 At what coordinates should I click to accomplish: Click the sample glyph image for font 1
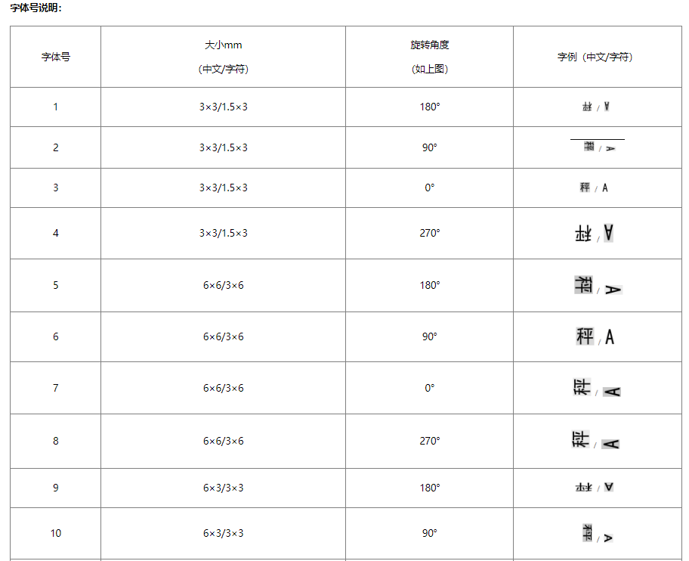click(x=596, y=107)
